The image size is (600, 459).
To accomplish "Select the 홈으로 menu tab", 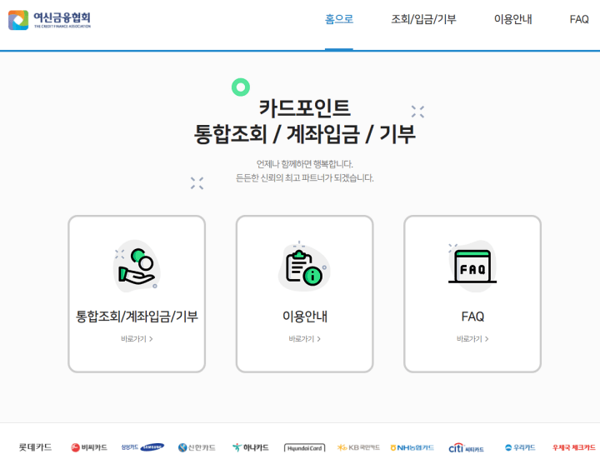I will pyautogui.click(x=339, y=19).
